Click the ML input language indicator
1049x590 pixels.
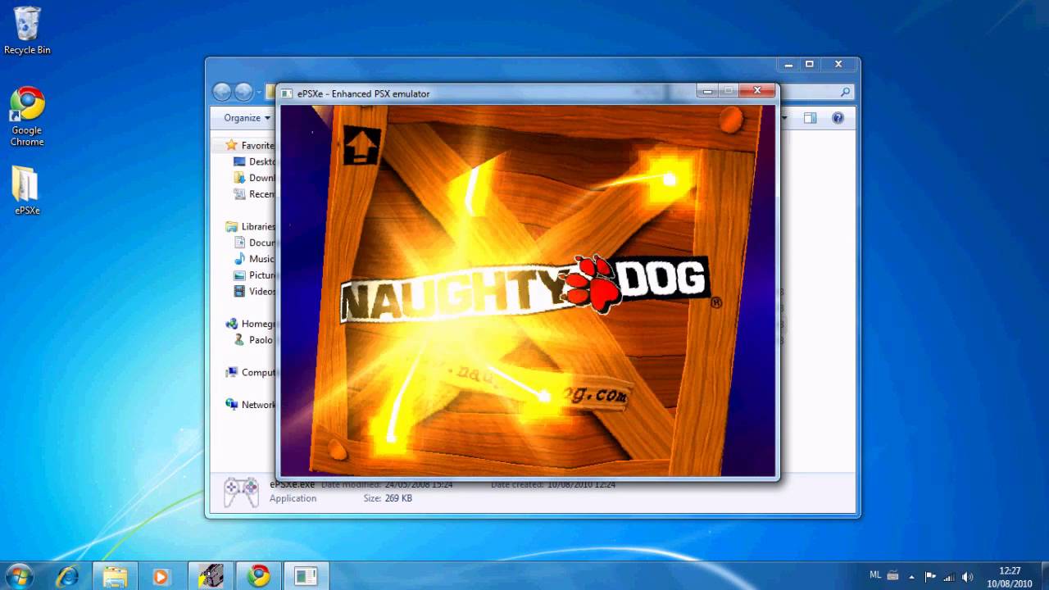click(x=876, y=576)
